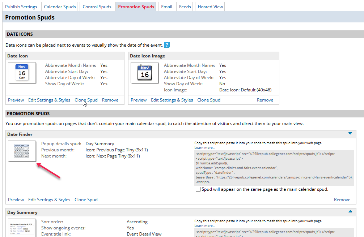Click the Day Summary panel title
The image size is (364, 237).
coord(22,212)
